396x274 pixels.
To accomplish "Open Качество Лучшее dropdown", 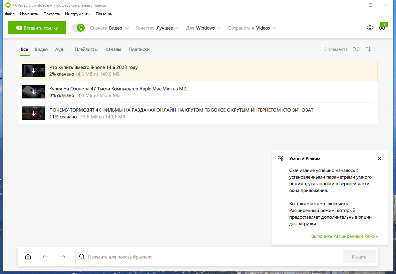I will (157, 28).
